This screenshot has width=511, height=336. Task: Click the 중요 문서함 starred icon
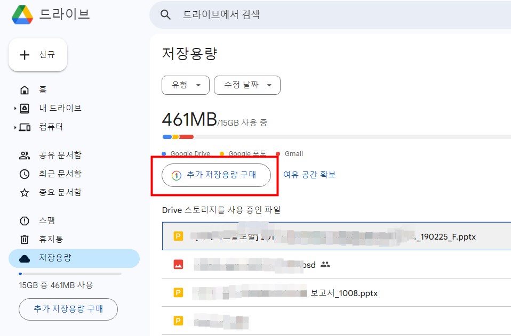(x=25, y=192)
